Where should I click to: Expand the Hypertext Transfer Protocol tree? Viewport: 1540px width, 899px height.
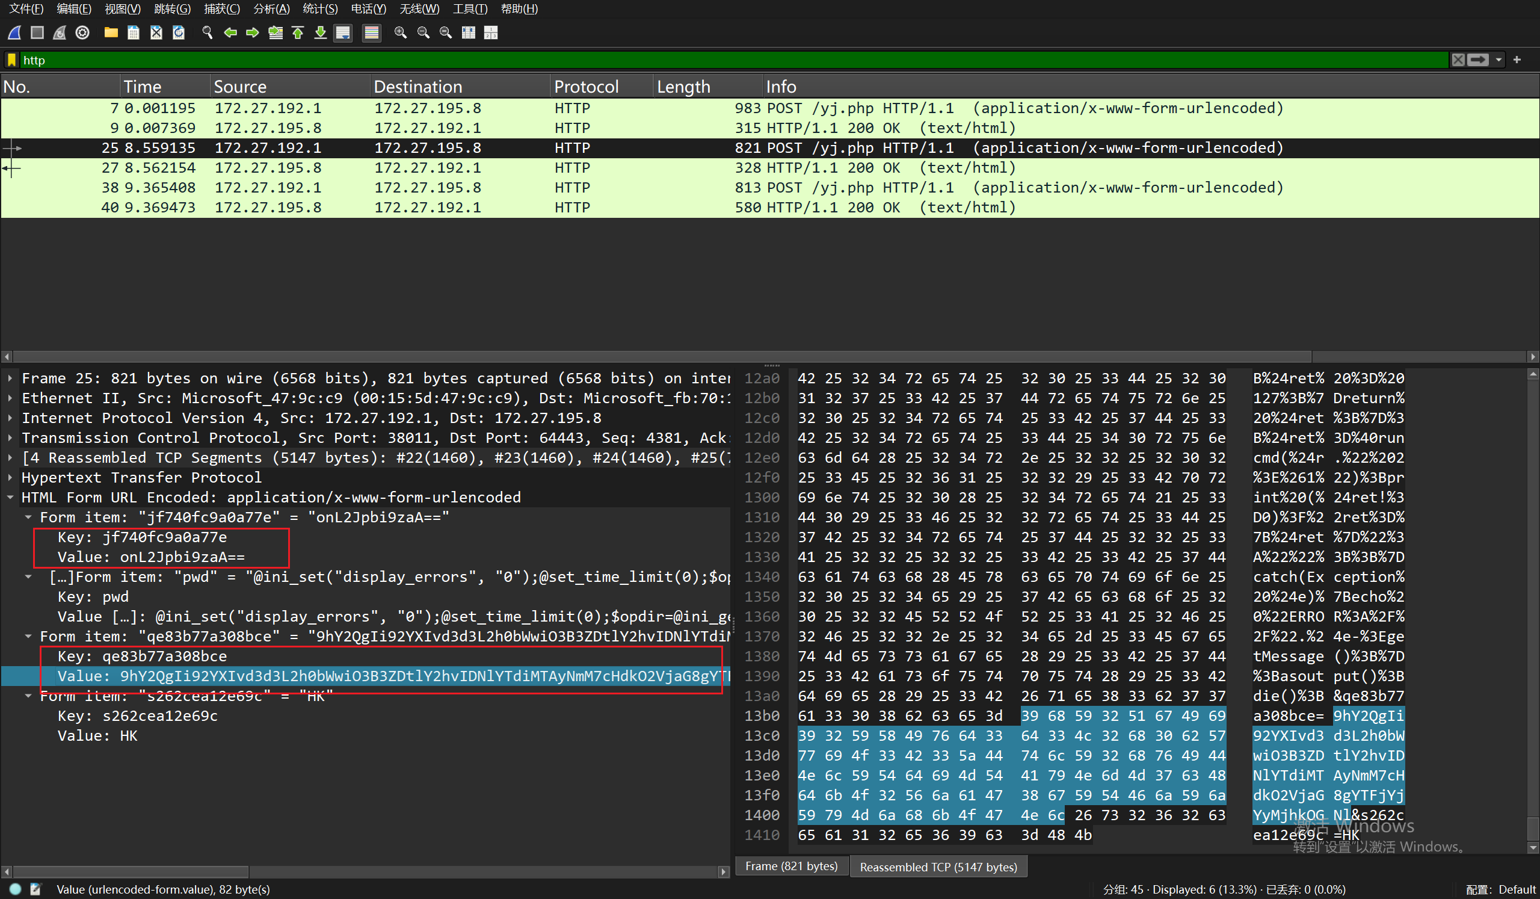[10, 477]
